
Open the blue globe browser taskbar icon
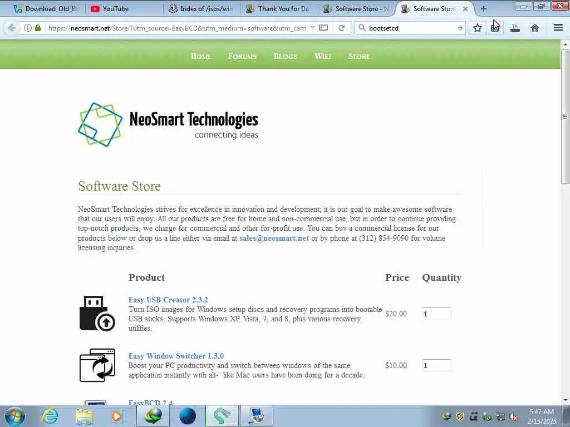pyautogui.click(x=188, y=416)
